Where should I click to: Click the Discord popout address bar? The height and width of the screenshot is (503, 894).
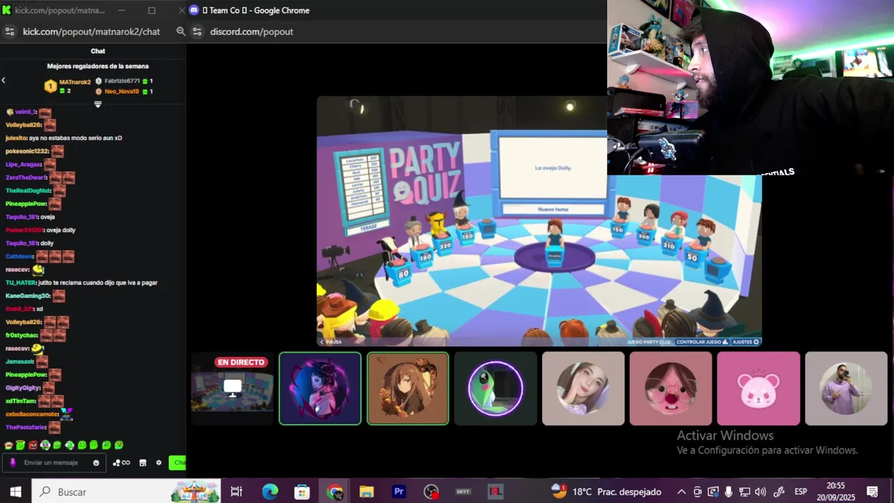pyautogui.click(x=251, y=31)
